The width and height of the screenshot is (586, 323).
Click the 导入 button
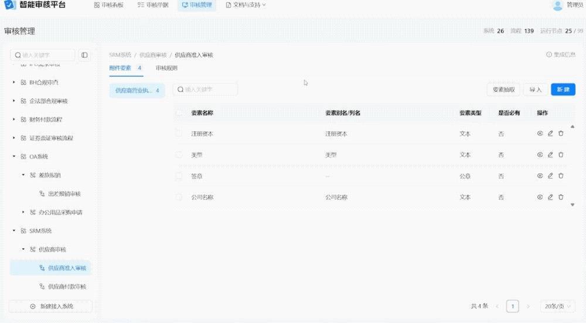[x=535, y=90]
